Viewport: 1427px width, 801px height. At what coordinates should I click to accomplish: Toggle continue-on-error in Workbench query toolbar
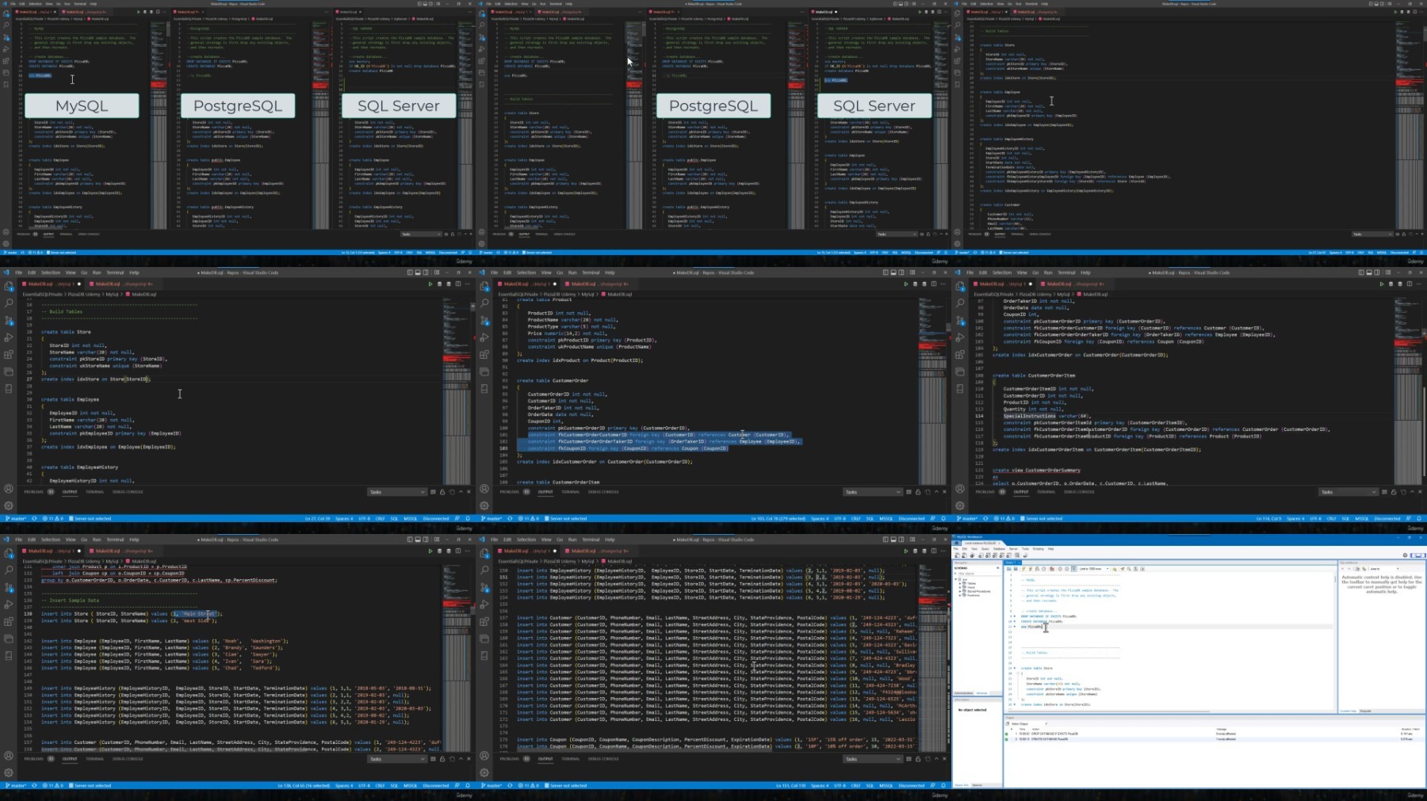tap(1052, 569)
